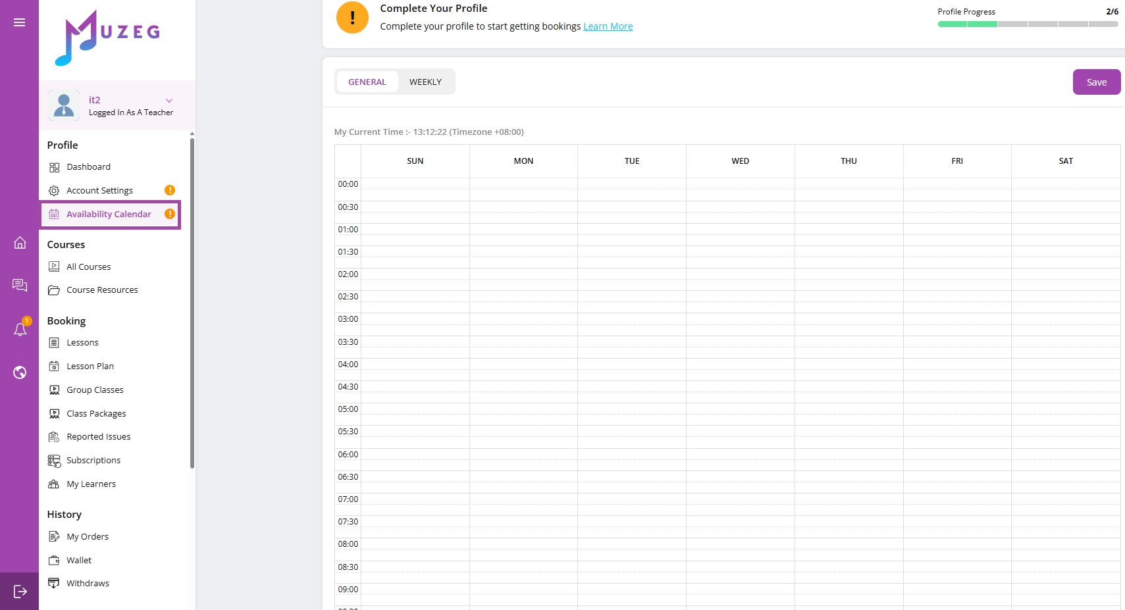Click the Profile Progress bar

pos(1028,24)
